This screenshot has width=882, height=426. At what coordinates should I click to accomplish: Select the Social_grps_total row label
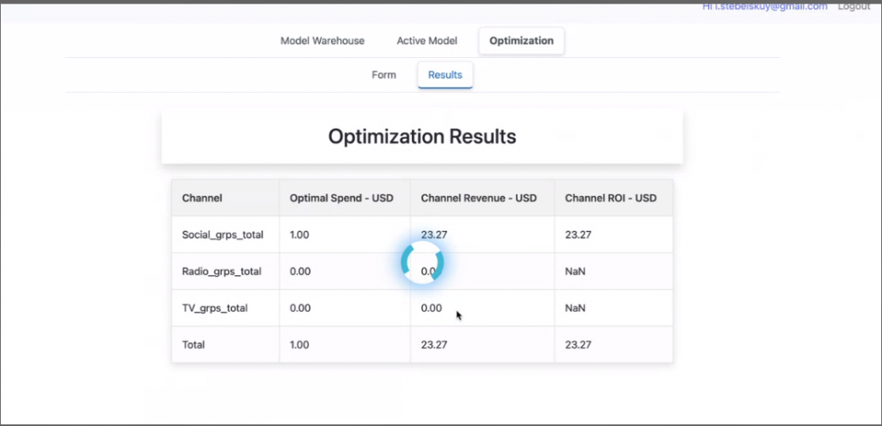click(x=223, y=235)
